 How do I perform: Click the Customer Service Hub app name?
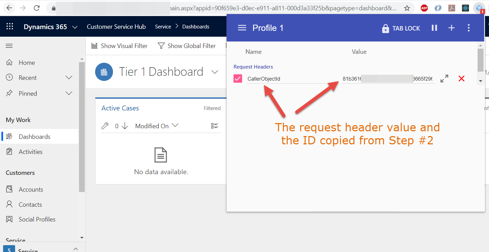click(116, 27)
